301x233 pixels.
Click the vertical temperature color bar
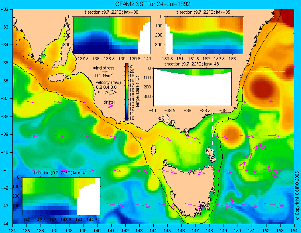click(127, 92)
